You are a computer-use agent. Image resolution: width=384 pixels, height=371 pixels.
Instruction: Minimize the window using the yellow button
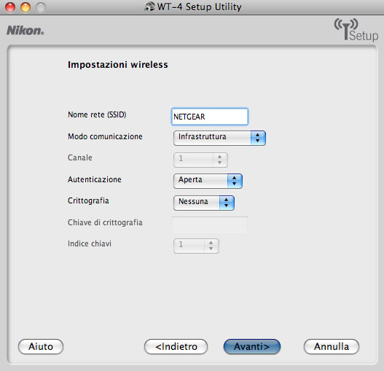pyautogui.click(x=26, y=7)
